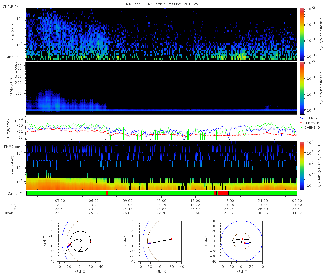Viewport: 330px width, 275px height.
Task: Open the KSM-X versus KSM-Y orbit plot
Action: pos(80,241)
